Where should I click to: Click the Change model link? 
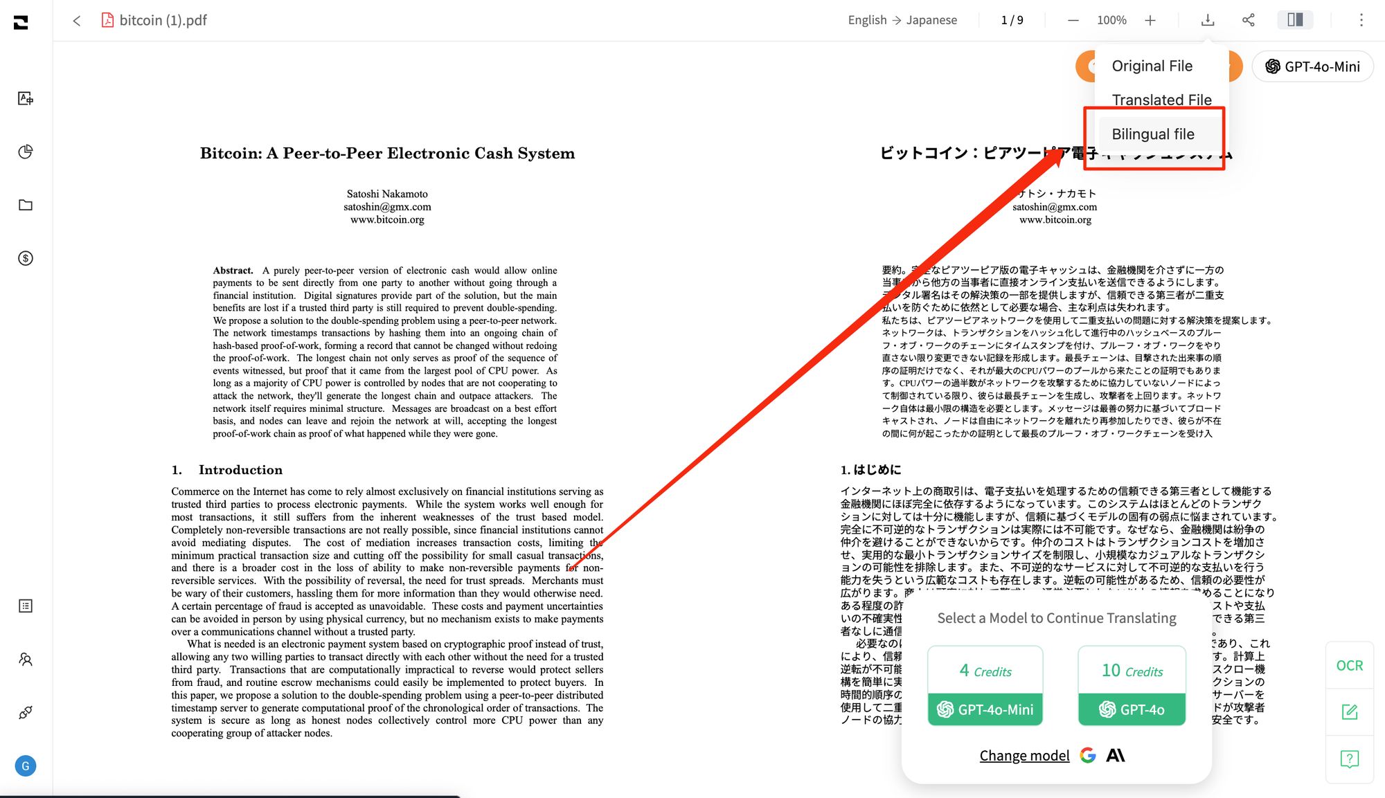coord(1024,755)
